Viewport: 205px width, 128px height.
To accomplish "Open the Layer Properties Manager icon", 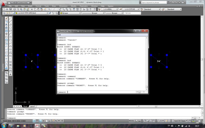I will (4, 13).
